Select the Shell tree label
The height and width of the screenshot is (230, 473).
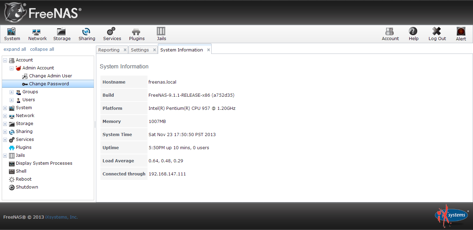coord(21,171)
